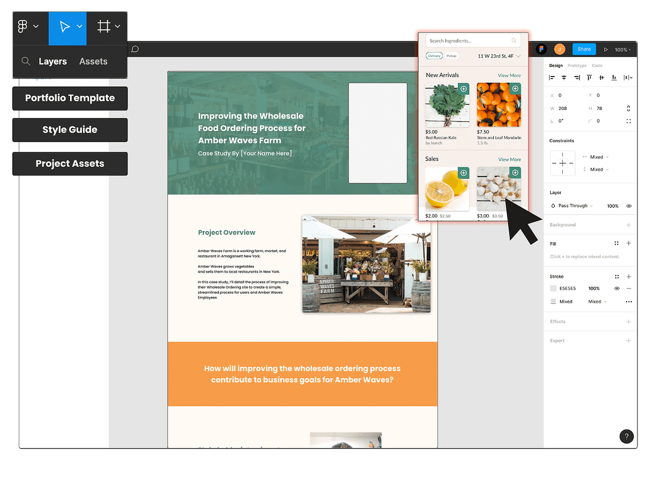Select the Frame tool
The height and width of the screenshot is (492, 656).
point(103,26)
